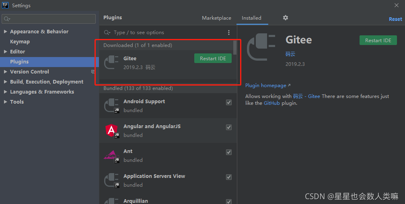405x204 pixels.
Task: Disable the Android Support plugin checkbox
Action: (229, 102)
